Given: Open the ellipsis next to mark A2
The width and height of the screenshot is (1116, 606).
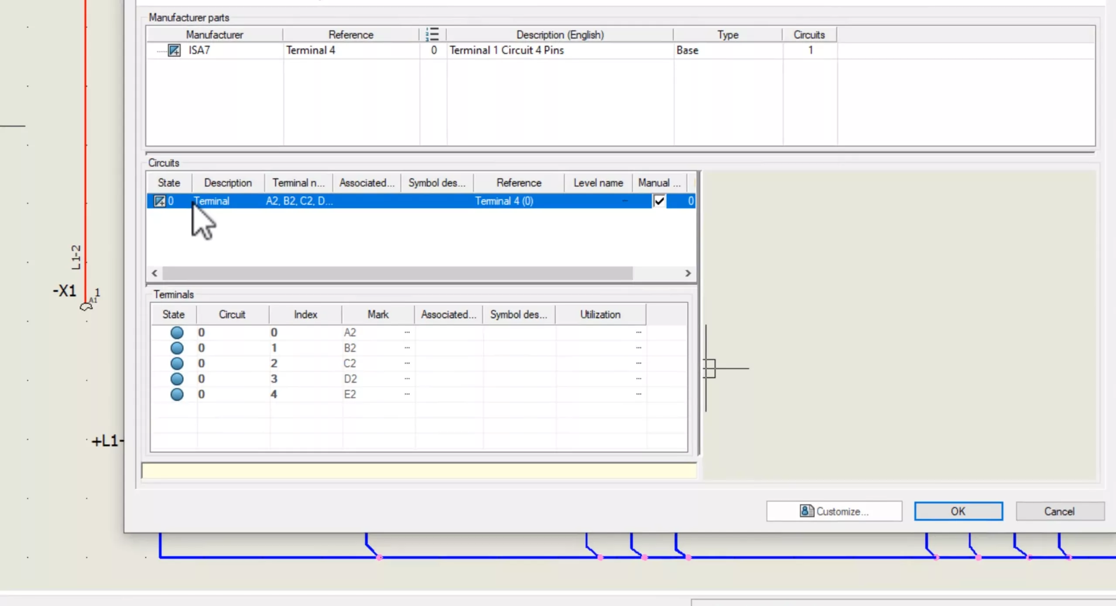Looking at the screenshot, I should (407, 332).
